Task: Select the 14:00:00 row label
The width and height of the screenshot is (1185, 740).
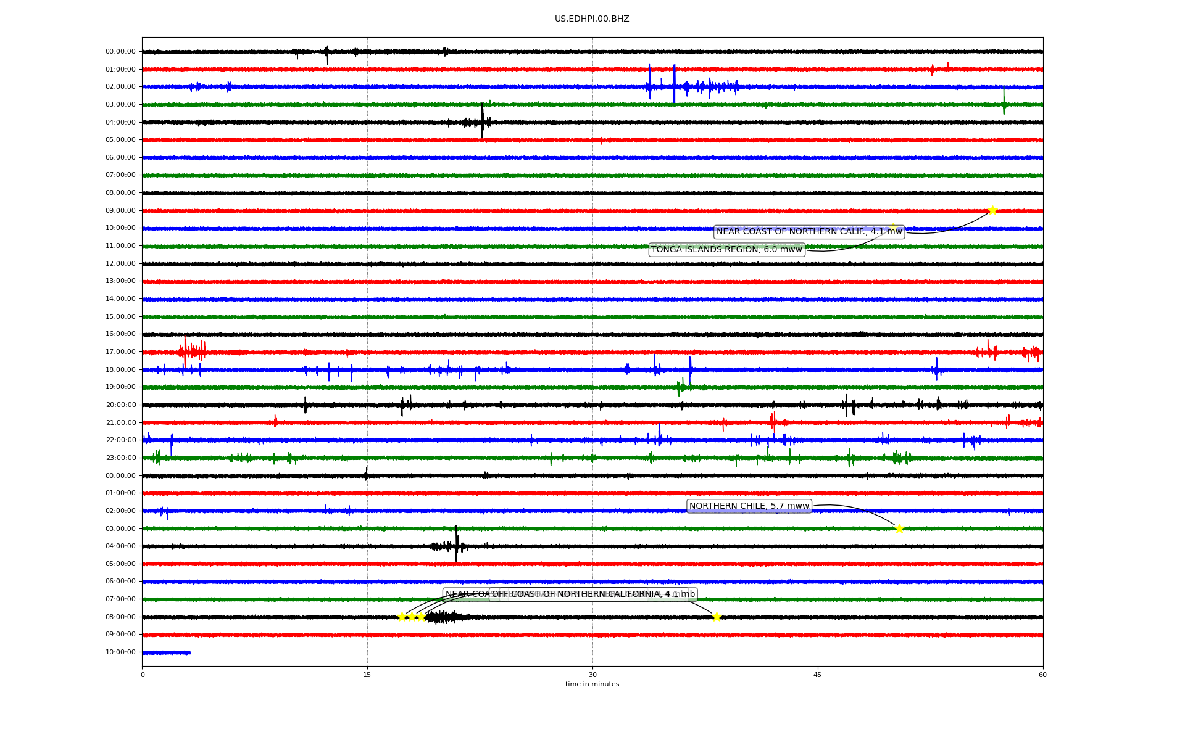Action: pos(120,299)
